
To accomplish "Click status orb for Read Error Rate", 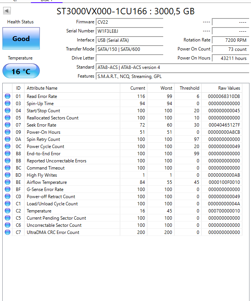I will (8, 96).
